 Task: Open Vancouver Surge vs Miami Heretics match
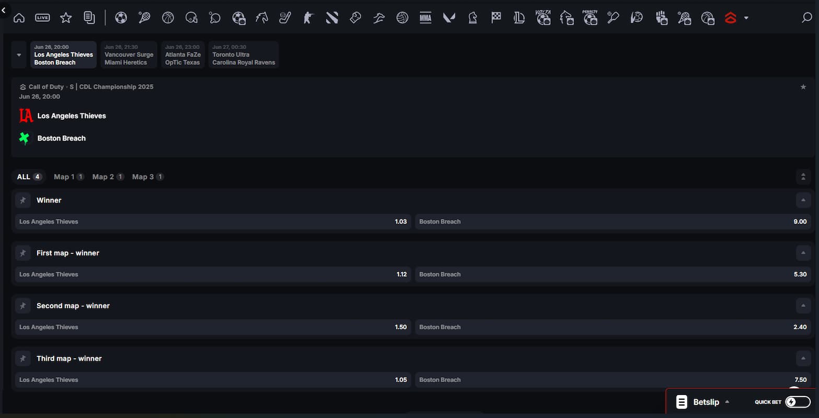(x=129, y=55)
